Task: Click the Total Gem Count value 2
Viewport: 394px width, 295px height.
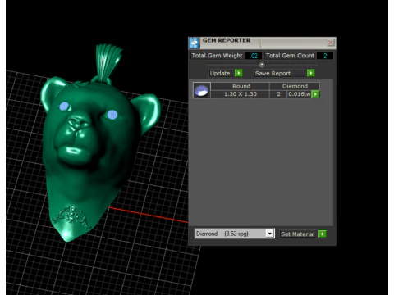Action: 325,56
